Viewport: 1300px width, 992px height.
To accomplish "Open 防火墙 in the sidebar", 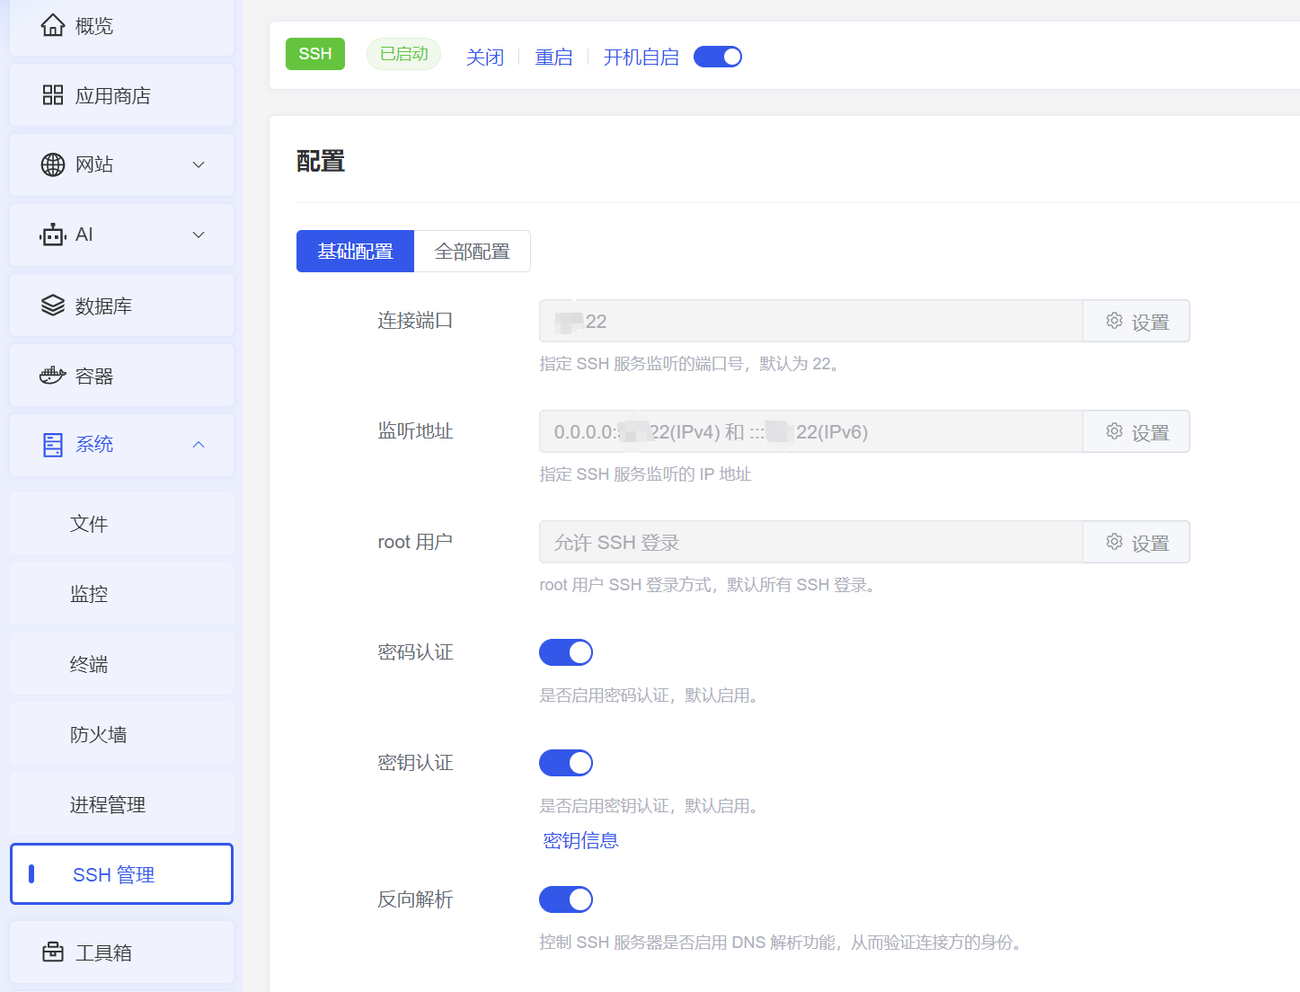I will coord(99,735).
